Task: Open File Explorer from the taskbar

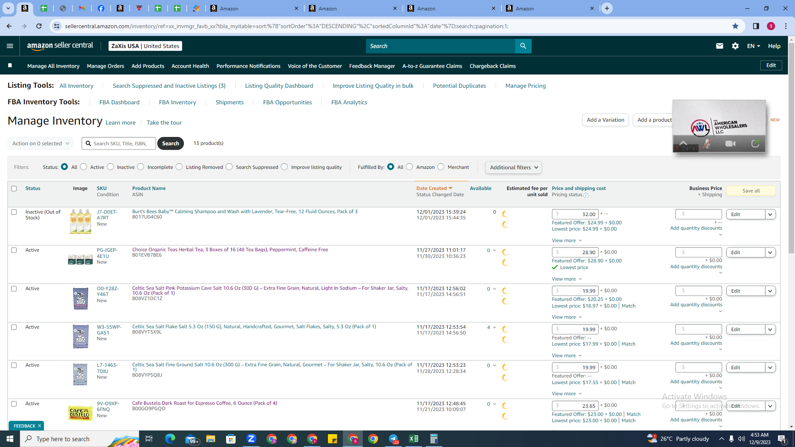Action: [x=211, y=439]
